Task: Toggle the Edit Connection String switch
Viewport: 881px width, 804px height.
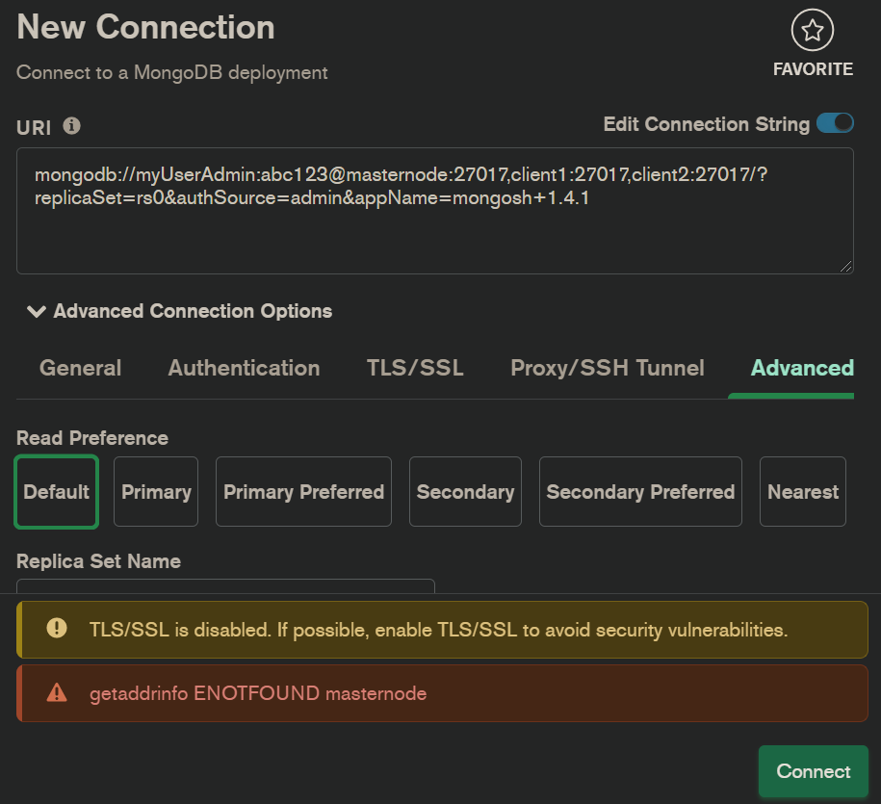Action: pos(834,123)
